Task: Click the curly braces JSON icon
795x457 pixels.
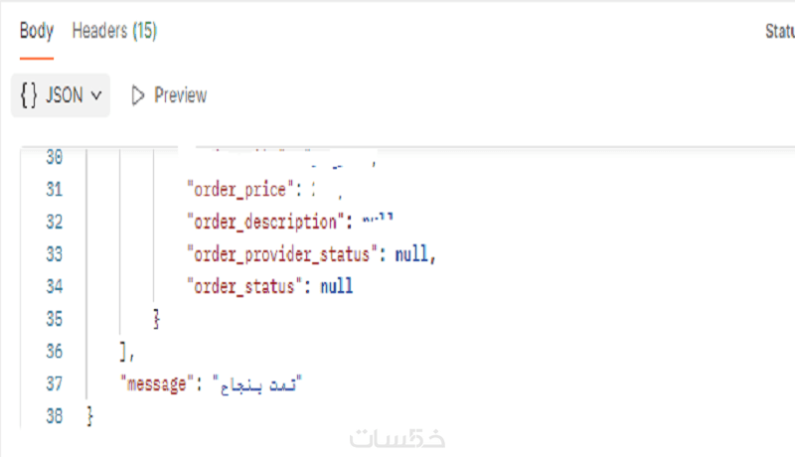Action: pos(29,95)
